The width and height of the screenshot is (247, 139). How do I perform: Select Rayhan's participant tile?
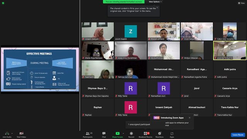tap(98, 107)
